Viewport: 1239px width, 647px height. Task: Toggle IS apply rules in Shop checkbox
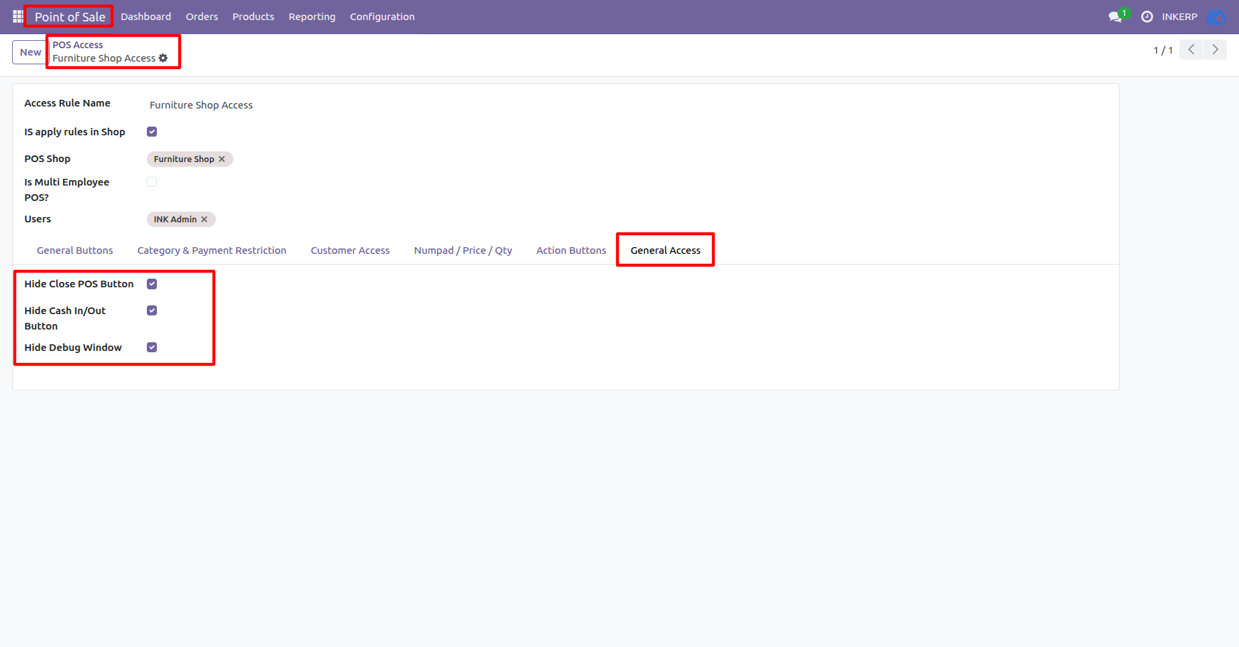152,132
